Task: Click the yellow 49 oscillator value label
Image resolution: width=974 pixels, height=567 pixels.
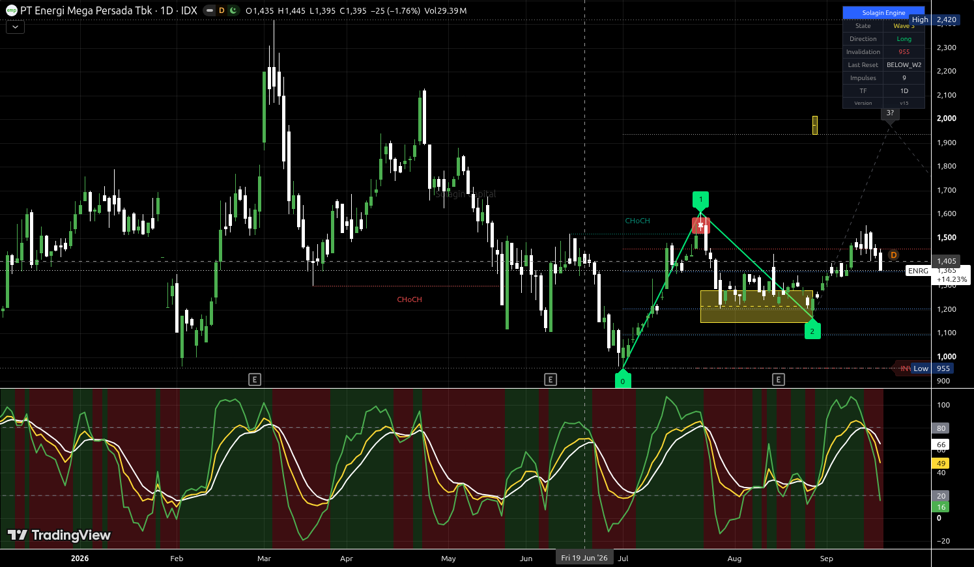Action: pos(941,463)
